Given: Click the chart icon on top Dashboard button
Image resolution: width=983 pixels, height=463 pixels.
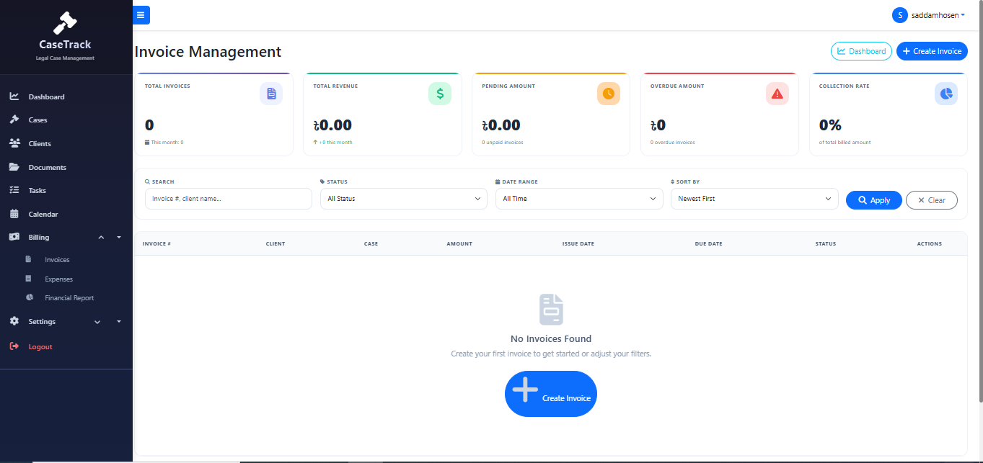Looking at the screenshot, I should (x=842, y=51).
